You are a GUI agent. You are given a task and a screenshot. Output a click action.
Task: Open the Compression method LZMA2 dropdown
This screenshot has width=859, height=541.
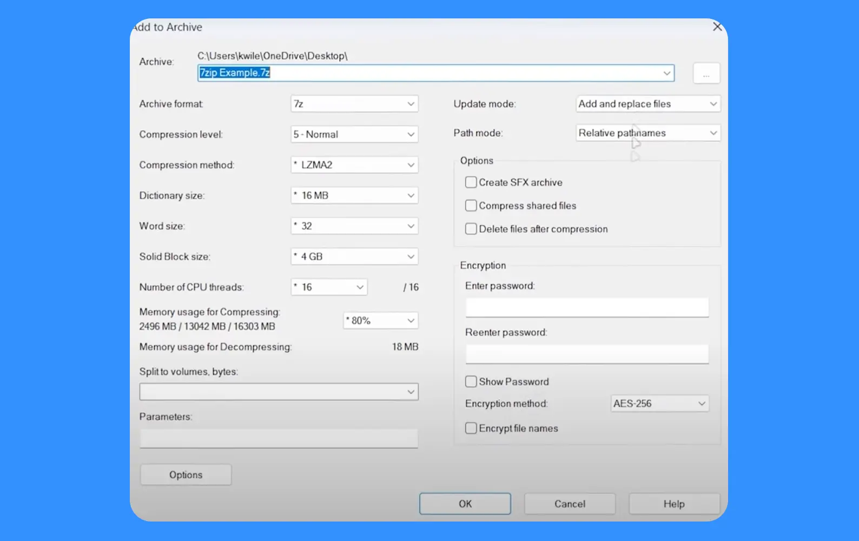coord(354,165)
